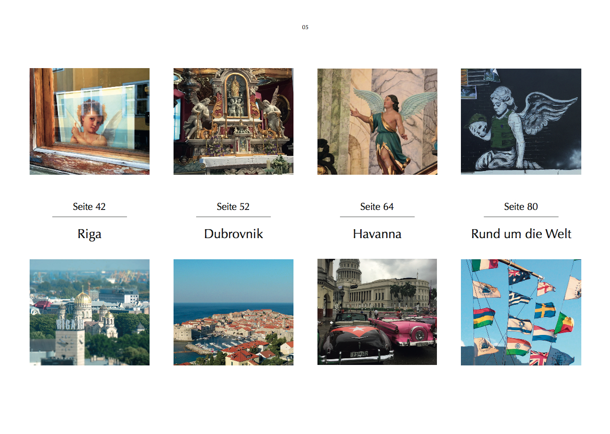
Task: Click the Havana pink vintage cars photo
Action: click(377, 312)
